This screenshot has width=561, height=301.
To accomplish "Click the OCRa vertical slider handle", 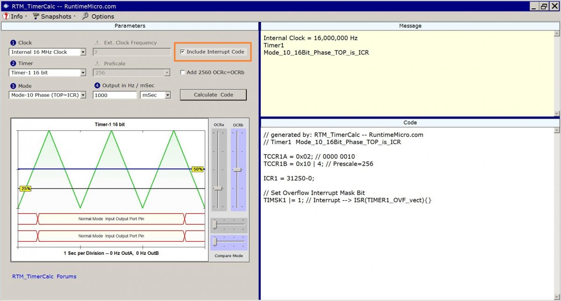I will click(x=218, y=188).
